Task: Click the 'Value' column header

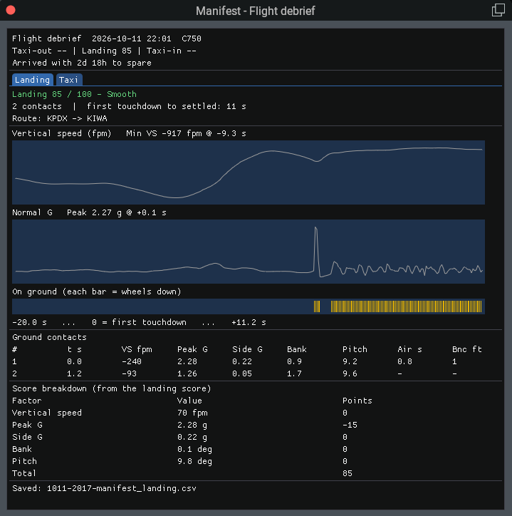Action: (189, 401)
